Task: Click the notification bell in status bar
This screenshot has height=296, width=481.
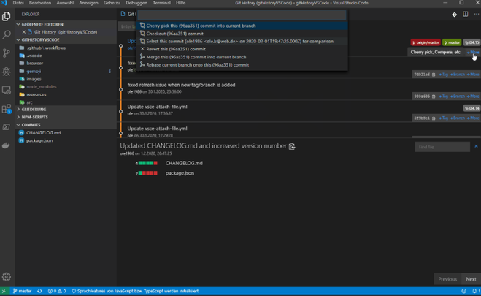Action: click(474, 291)
